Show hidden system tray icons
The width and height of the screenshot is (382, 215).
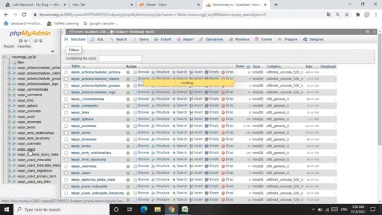tap(313, 210)
